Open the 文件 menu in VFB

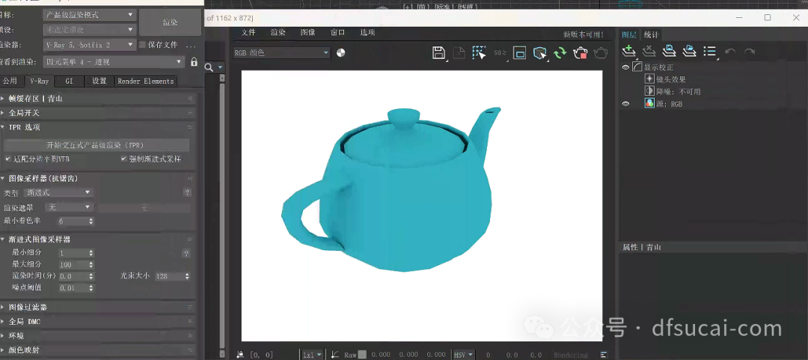248,32
